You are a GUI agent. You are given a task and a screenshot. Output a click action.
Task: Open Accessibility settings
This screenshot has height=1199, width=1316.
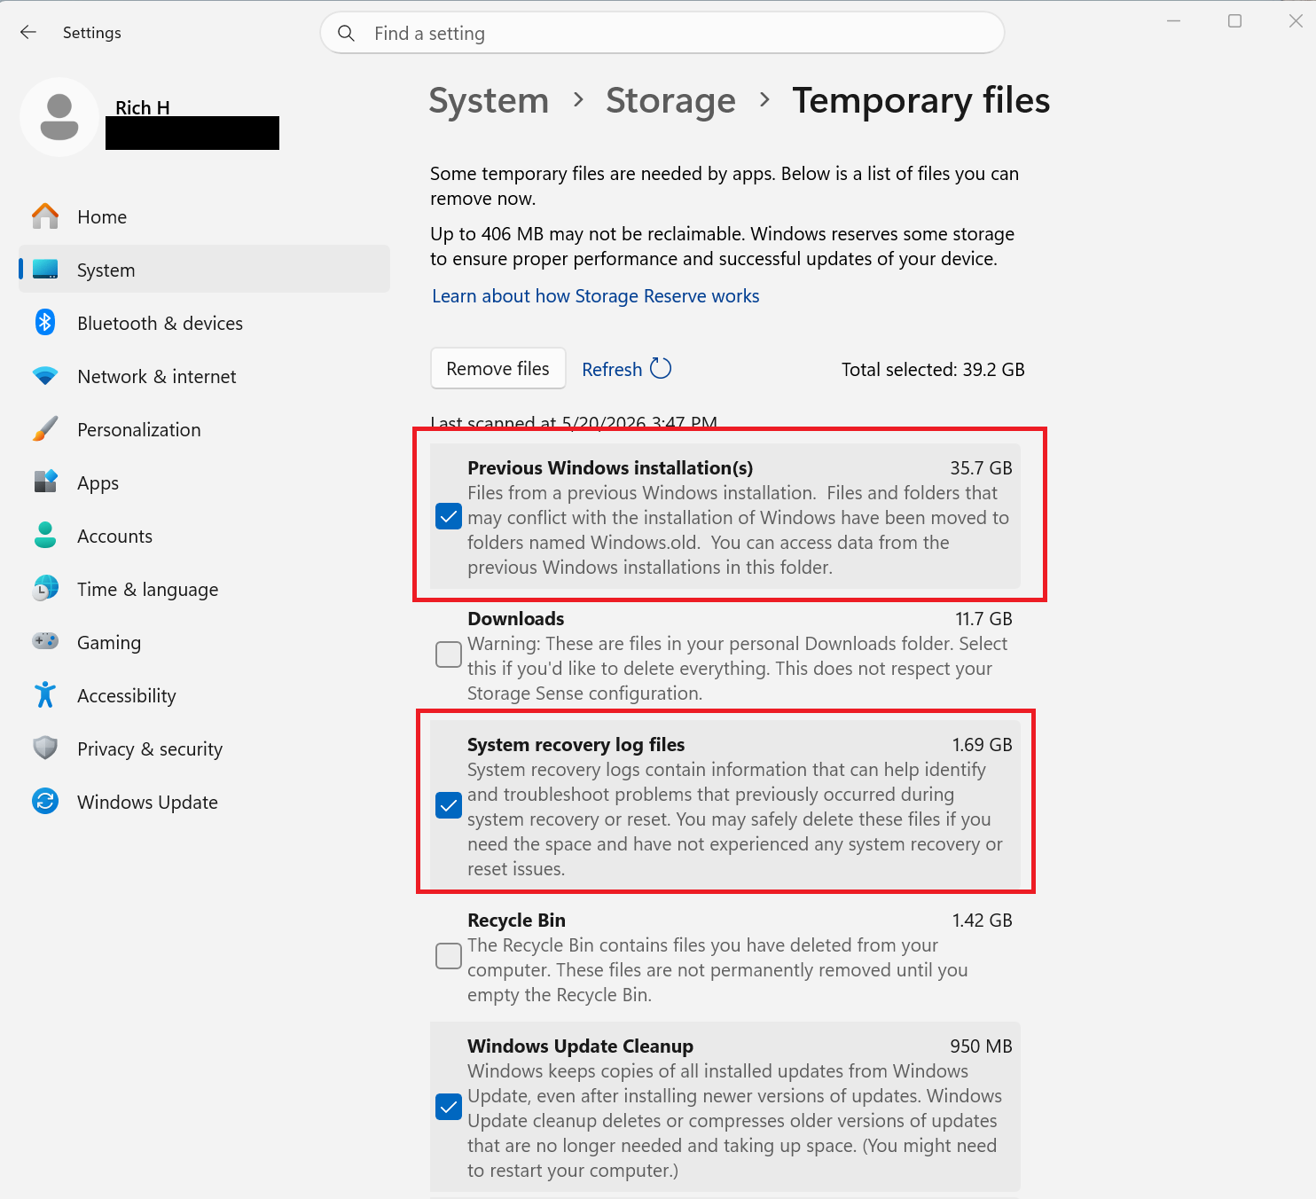point(204,695)
